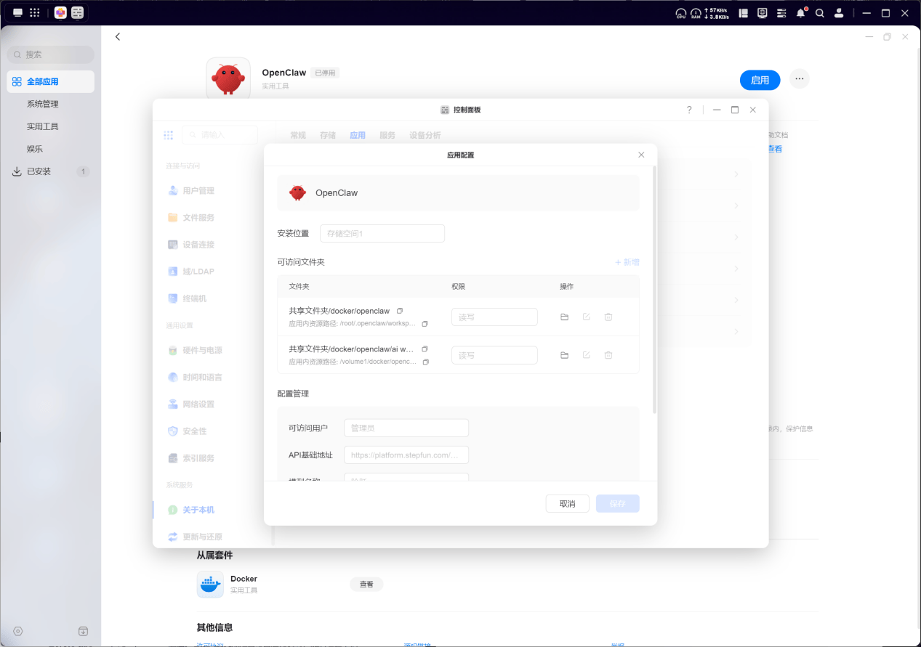Open the server list icon in top bar
The width and height of the screenshot is (921, 647).
pos(781,13)
